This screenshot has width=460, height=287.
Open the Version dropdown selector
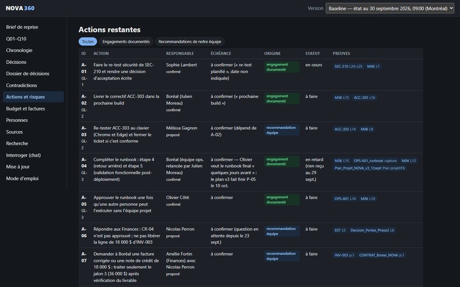[390, 8]
